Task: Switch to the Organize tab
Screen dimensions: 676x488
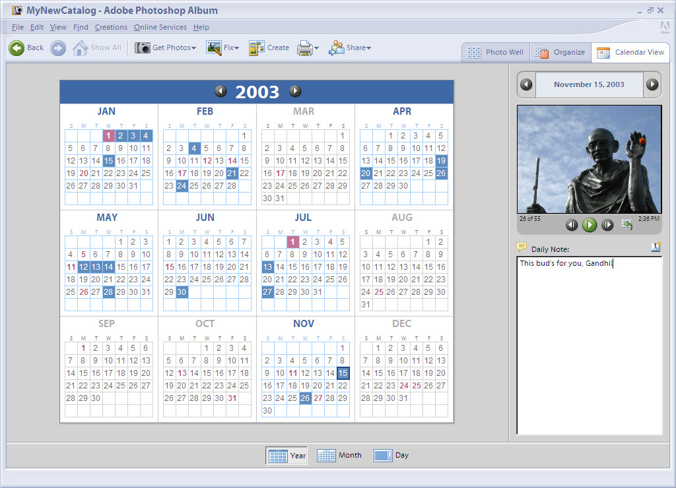Action: point(560,53)
